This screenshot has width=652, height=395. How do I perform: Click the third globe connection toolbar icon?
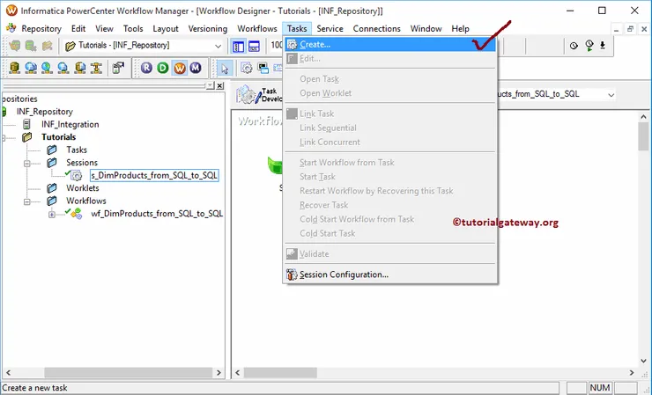pyautogui.click(x=47, y=68)
